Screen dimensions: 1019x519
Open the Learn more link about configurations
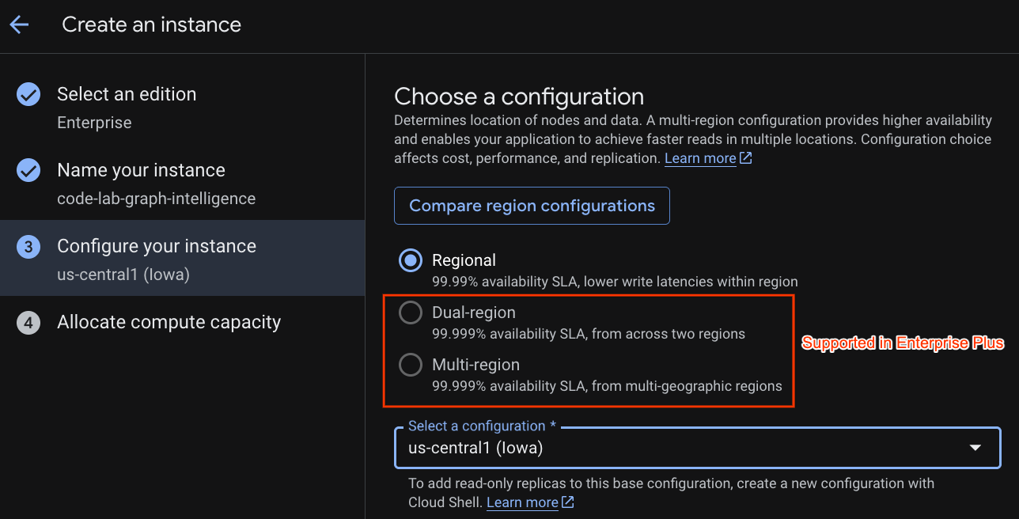[700, 158]
